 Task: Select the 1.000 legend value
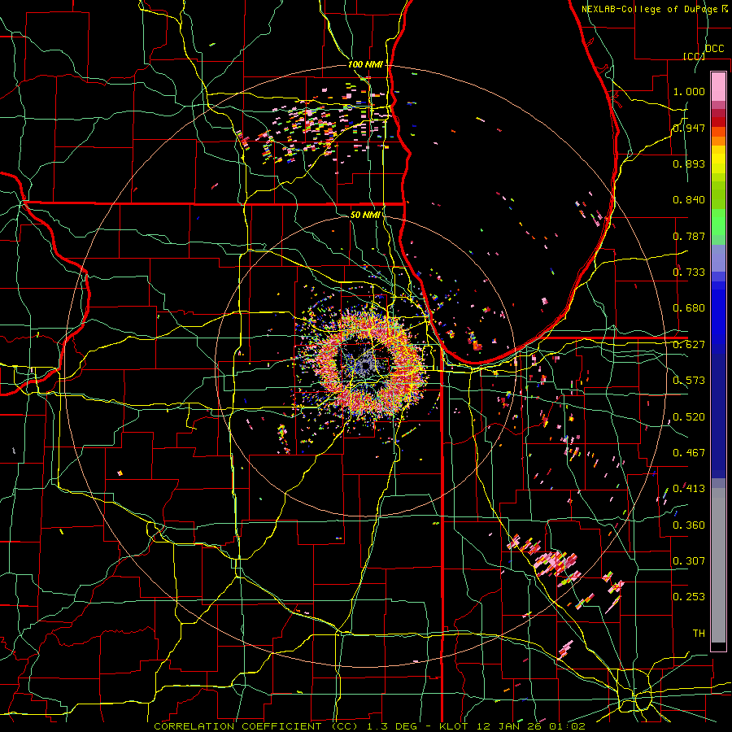(x=689, y=91)
